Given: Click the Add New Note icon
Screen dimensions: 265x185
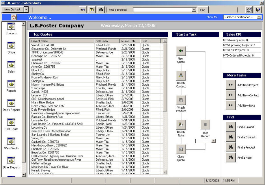Looking at the screenshot, I should click(x=231, y=105).
